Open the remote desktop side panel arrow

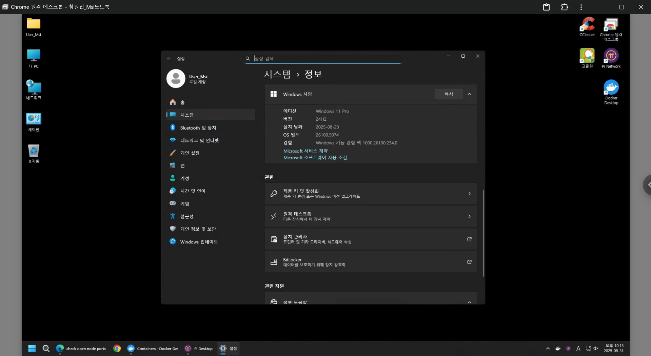tap(648, 185)
